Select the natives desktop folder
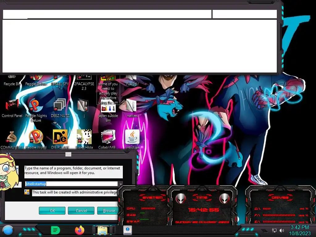 coord(132,108)
